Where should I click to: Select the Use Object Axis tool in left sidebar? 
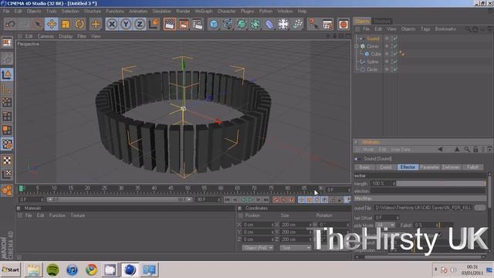(x=7, y=89)
